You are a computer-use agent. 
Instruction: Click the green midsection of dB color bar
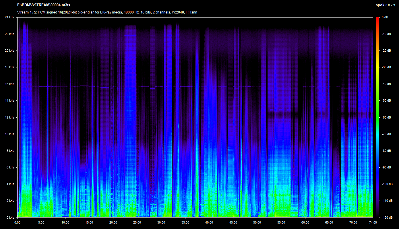pos(377,109)
